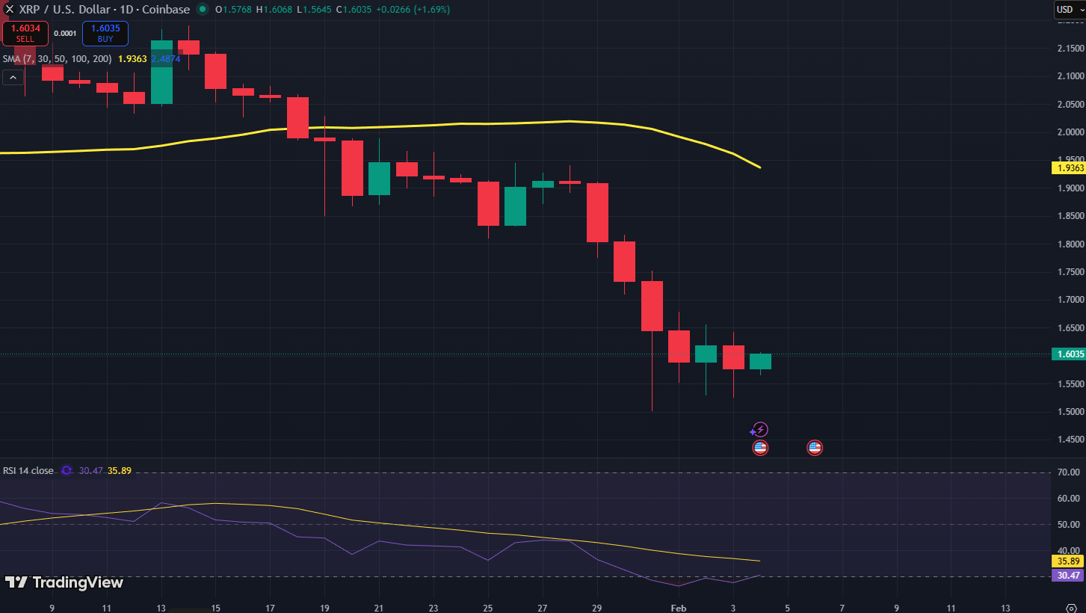Select the large green candle above date 13

pyautogui.click(x=162, y=72)
